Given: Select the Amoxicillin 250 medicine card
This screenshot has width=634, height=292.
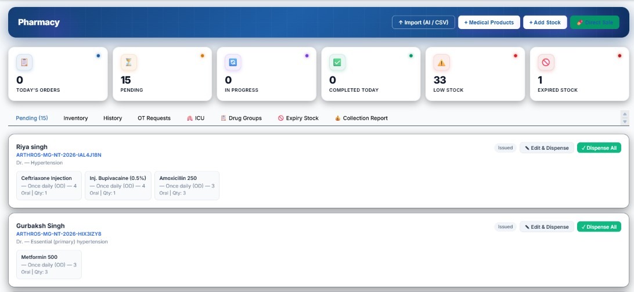Looking at the screenshot, I should coord(187,186).
